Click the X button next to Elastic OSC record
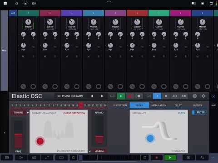Image resolution: width=218 pixels, height=163 pixels. [x=139, y=96]
